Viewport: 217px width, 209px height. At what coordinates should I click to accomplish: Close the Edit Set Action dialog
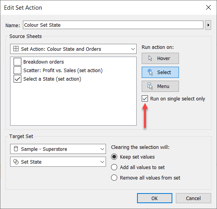click(208, 7)
